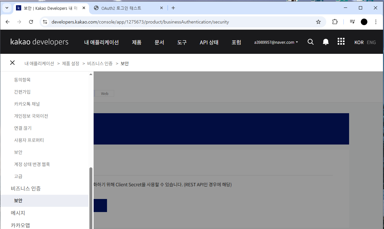
Task: Click the sidebar scroll up arrow
Action: click(x=91, y=74)
